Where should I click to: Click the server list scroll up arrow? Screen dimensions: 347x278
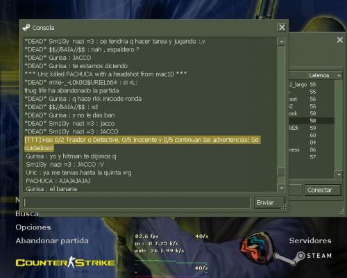(339, 76)
